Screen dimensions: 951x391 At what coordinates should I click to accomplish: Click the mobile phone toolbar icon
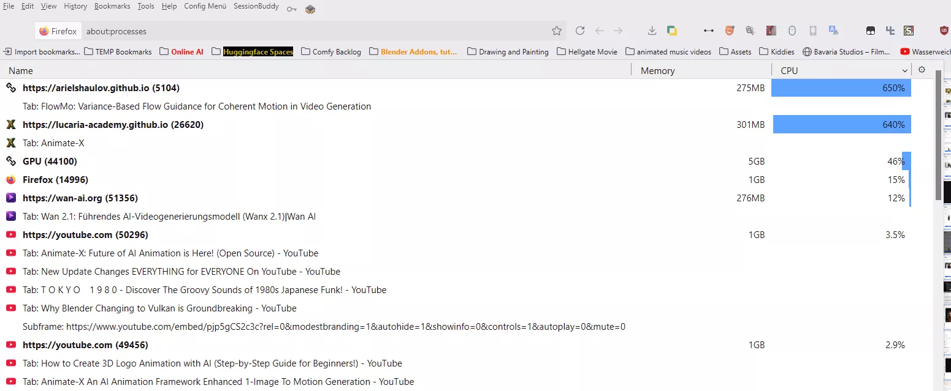tap(813, 31)
